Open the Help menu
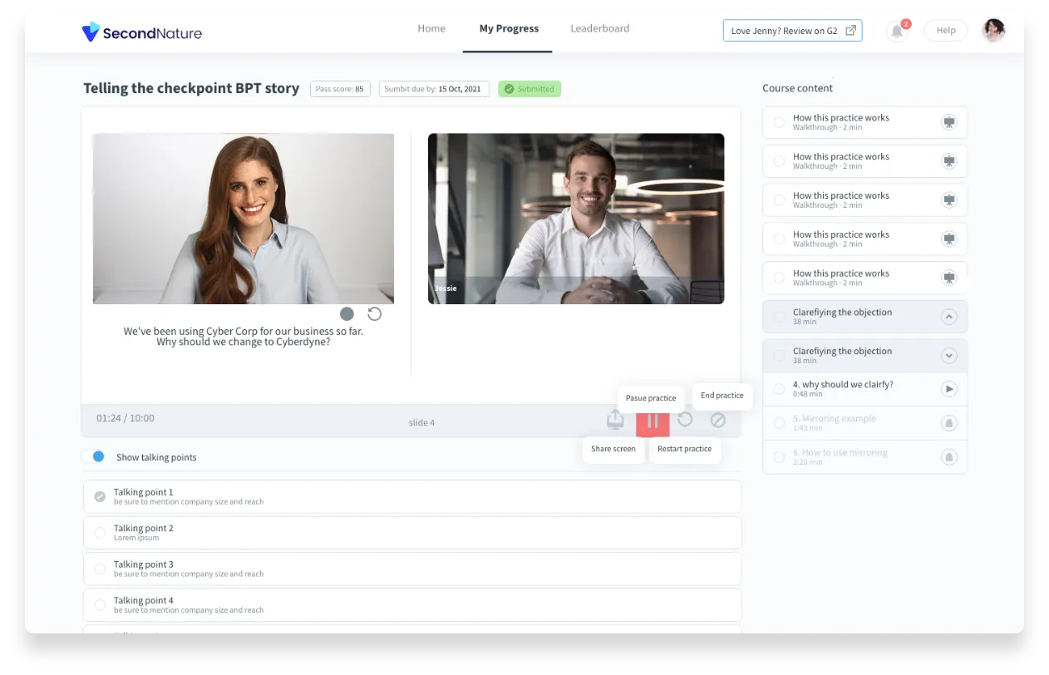 coord(945,30)
